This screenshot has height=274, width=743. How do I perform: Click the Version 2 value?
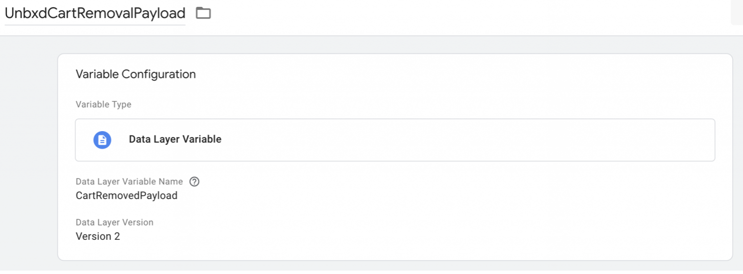[98, 236]
